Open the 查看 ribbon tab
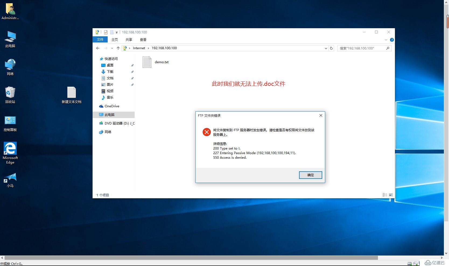This screenshot has height=266, width=449. coord(143,40)
